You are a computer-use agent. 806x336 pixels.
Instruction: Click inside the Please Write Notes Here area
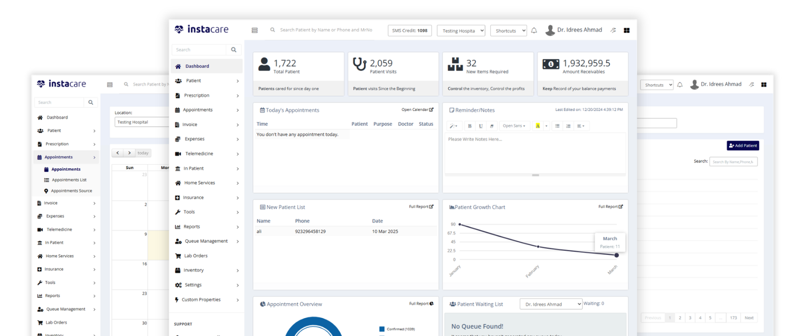coord(535,154)
